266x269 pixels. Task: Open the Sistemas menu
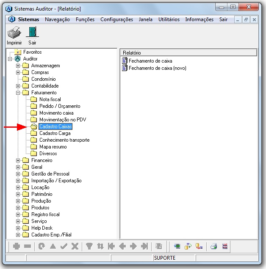28,19
